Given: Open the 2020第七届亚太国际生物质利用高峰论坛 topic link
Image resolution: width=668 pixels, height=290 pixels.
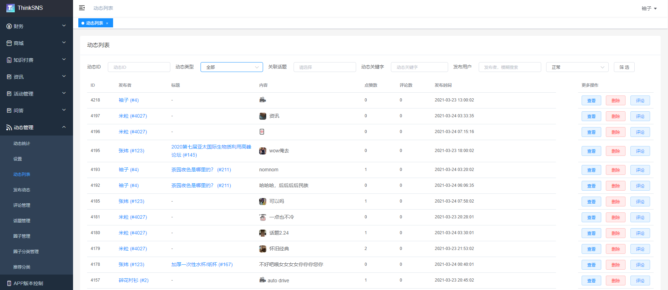Looking at the screenshot, I should point(211,151).
